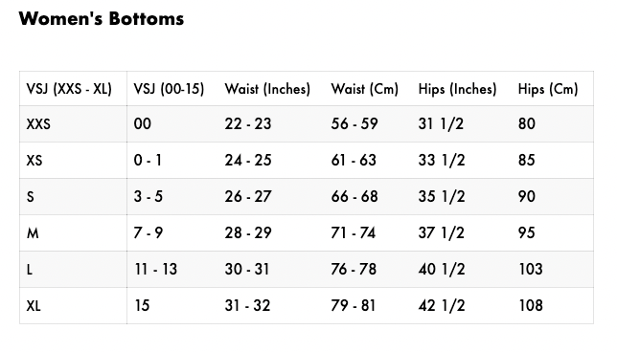The height and width of the screenshot is (352, 617).
Task: Click the Waist (Cm) column header
Action: (x=365, y=89)
